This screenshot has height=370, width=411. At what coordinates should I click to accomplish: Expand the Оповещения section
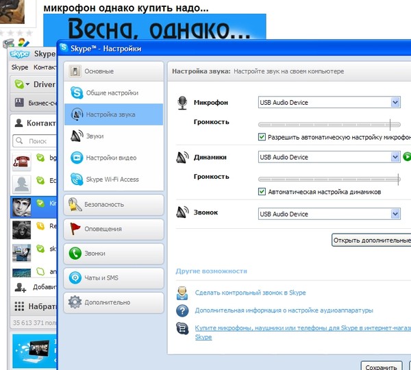click(x=114, y=229)
